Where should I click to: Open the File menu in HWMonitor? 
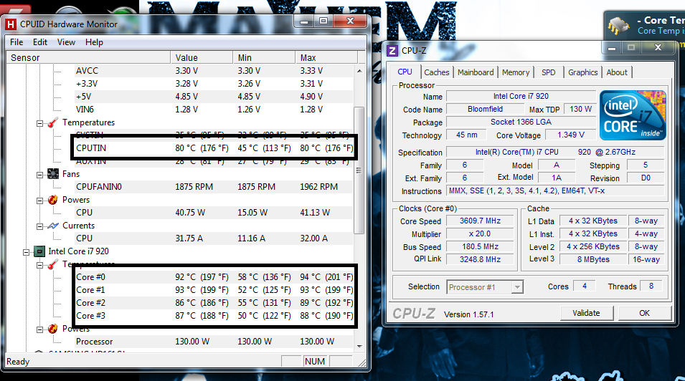[x=16, y=42]
